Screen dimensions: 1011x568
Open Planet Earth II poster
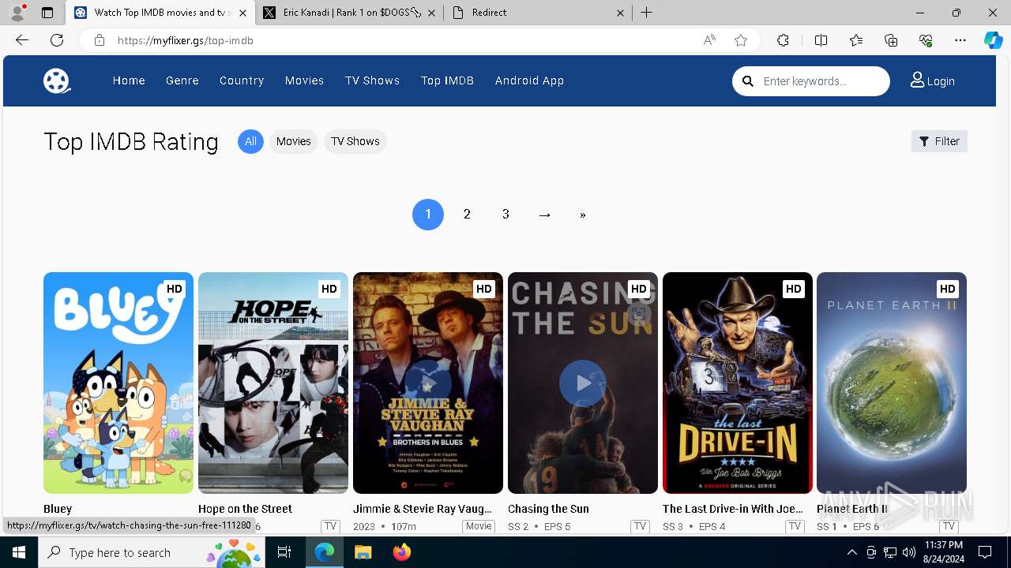(x=892, y=383)
